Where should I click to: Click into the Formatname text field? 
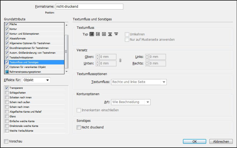click(x=89, y=7)
